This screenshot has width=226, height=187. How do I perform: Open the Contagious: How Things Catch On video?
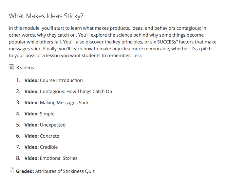pyautogui.click(x=76, y=92)
